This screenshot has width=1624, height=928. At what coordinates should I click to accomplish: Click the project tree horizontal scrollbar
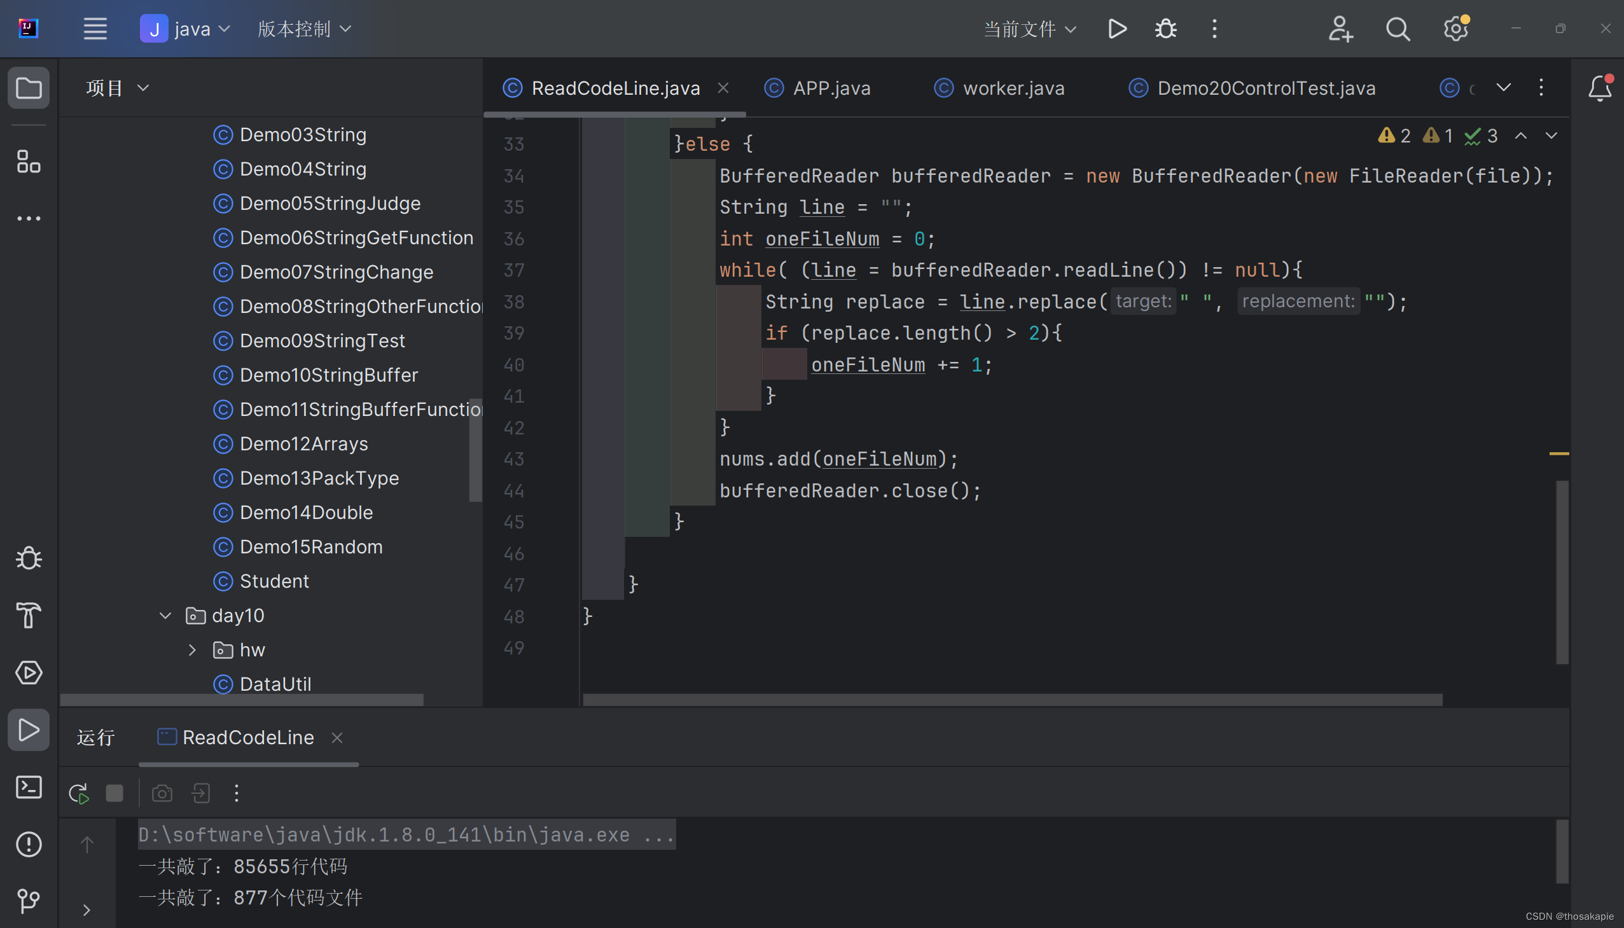coord(242,700)
